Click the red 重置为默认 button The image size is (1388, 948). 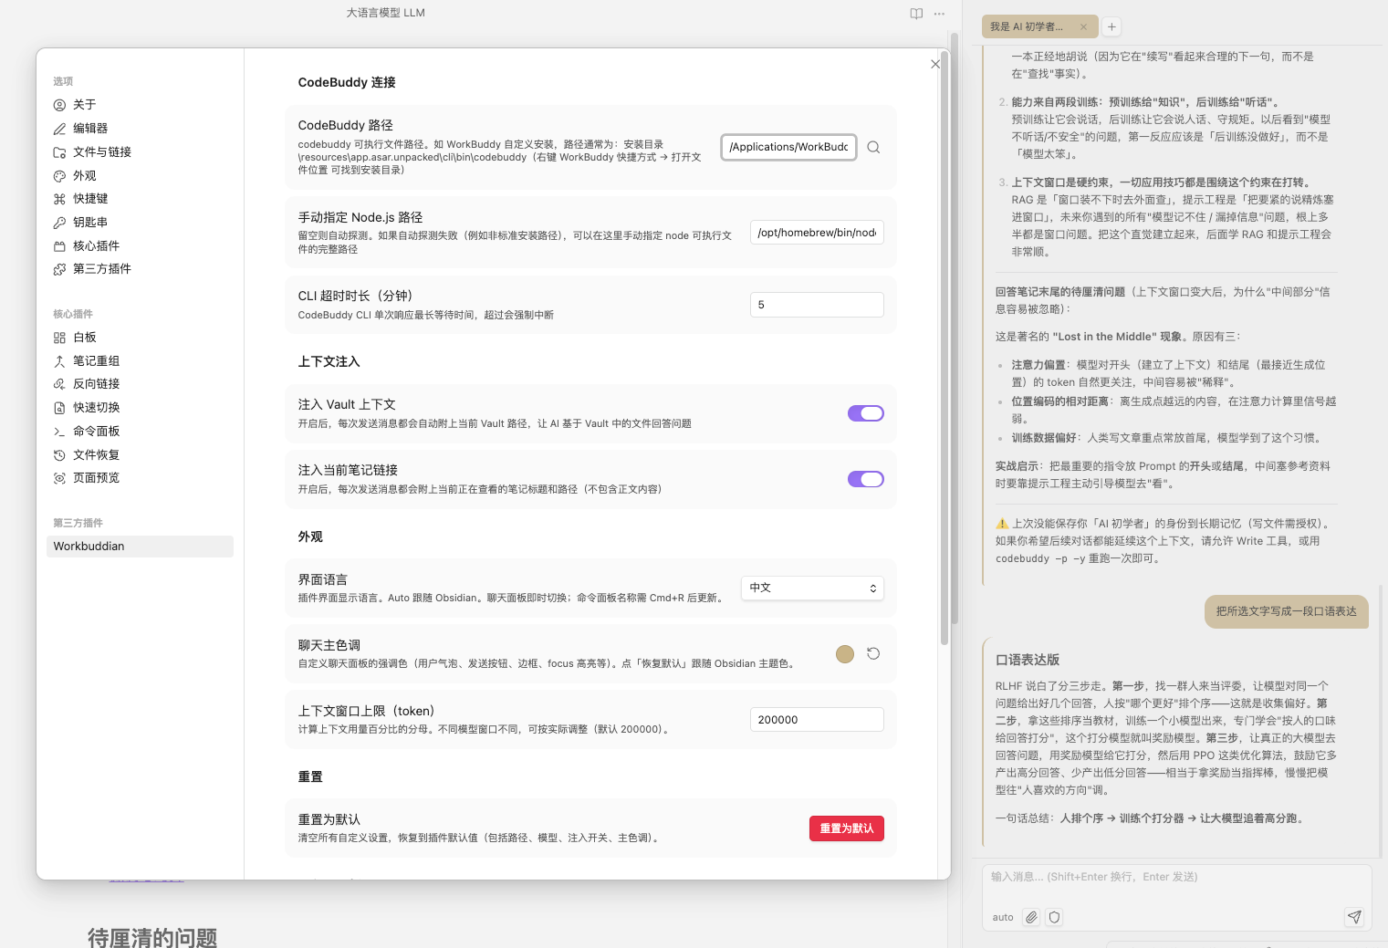(847, 828)
